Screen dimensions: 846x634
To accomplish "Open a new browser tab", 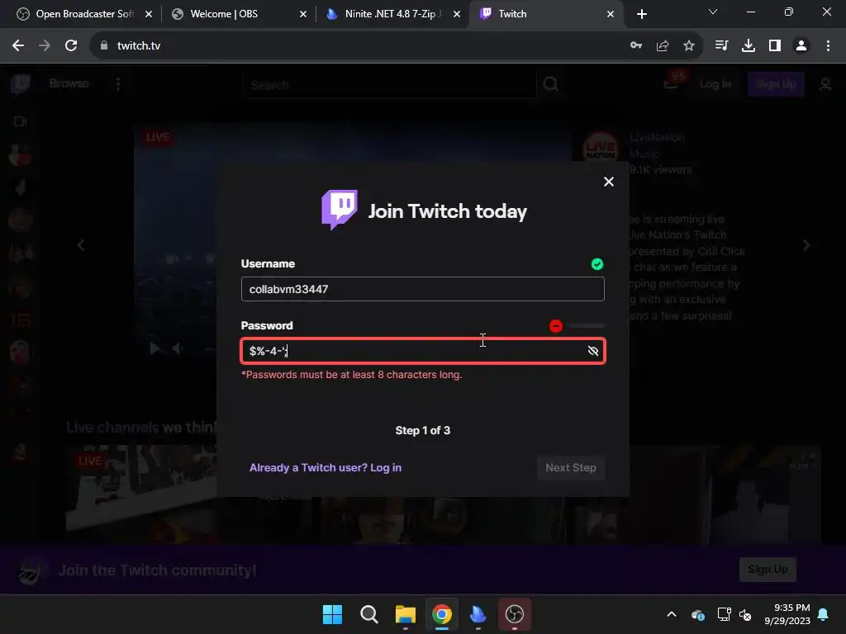I will pos(641,14).
